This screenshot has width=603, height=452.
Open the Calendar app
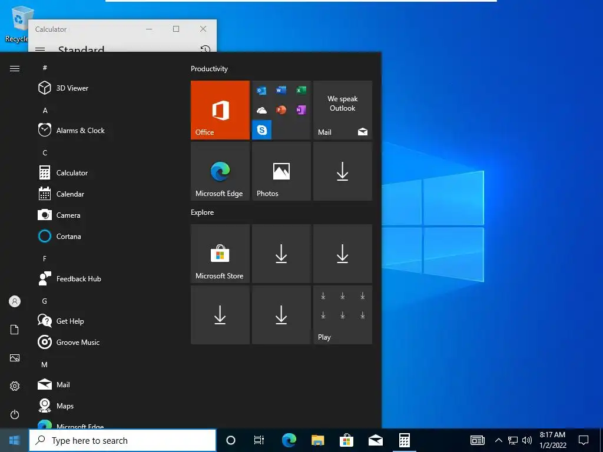click(x=104, y=194)
